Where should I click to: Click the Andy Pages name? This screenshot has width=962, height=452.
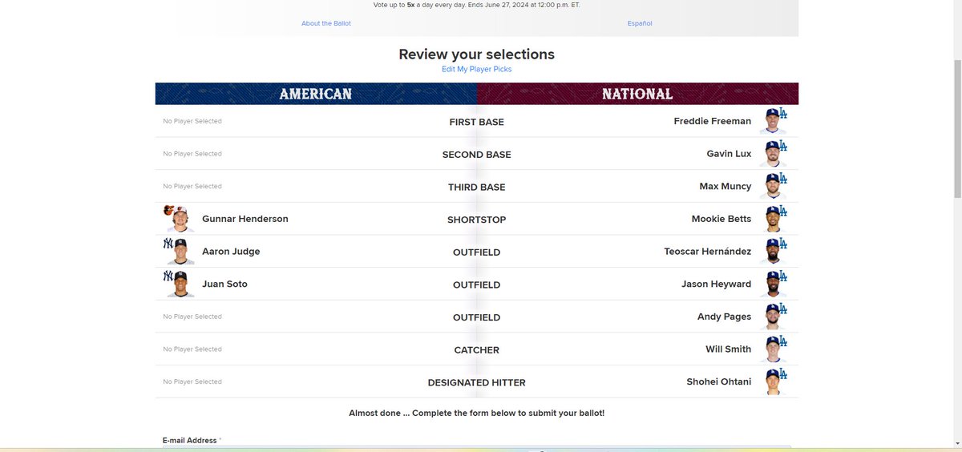(725, 317)
